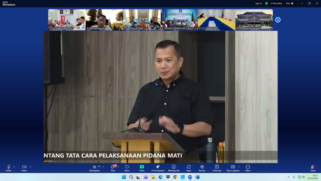
Task: Open the View layout menu
Action: click(290, 3)
